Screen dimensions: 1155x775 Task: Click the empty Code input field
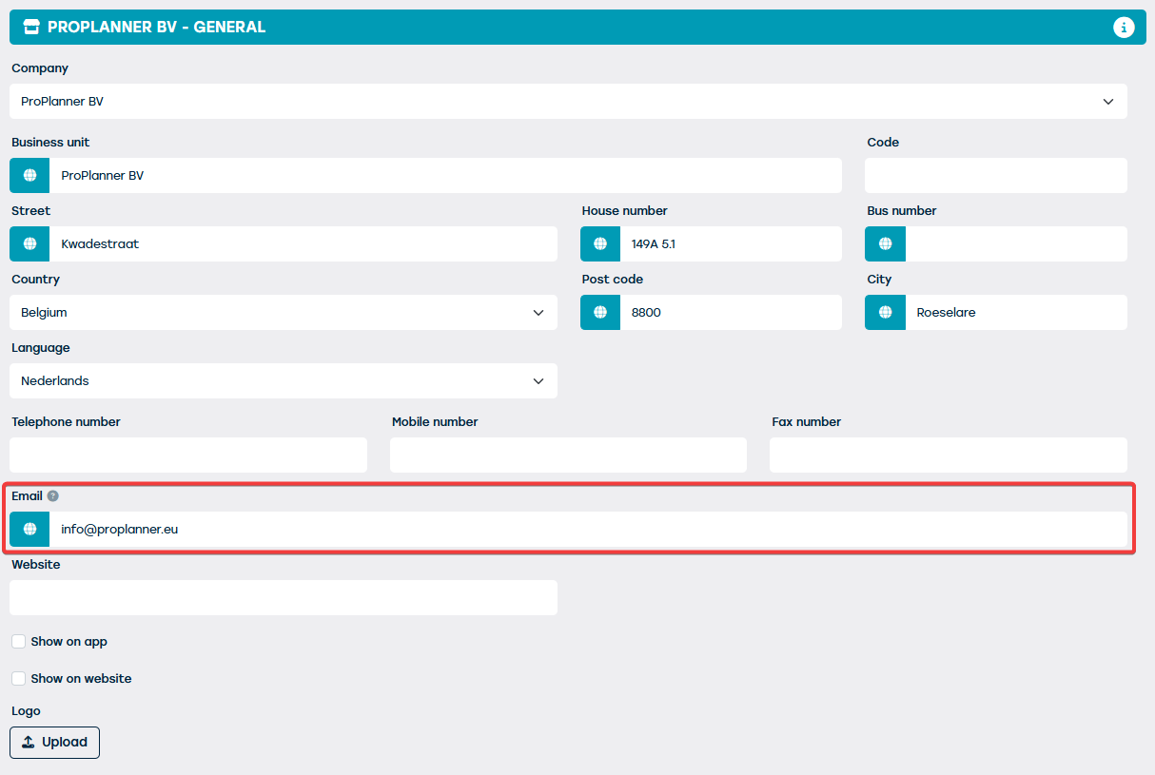click(996, 176)
